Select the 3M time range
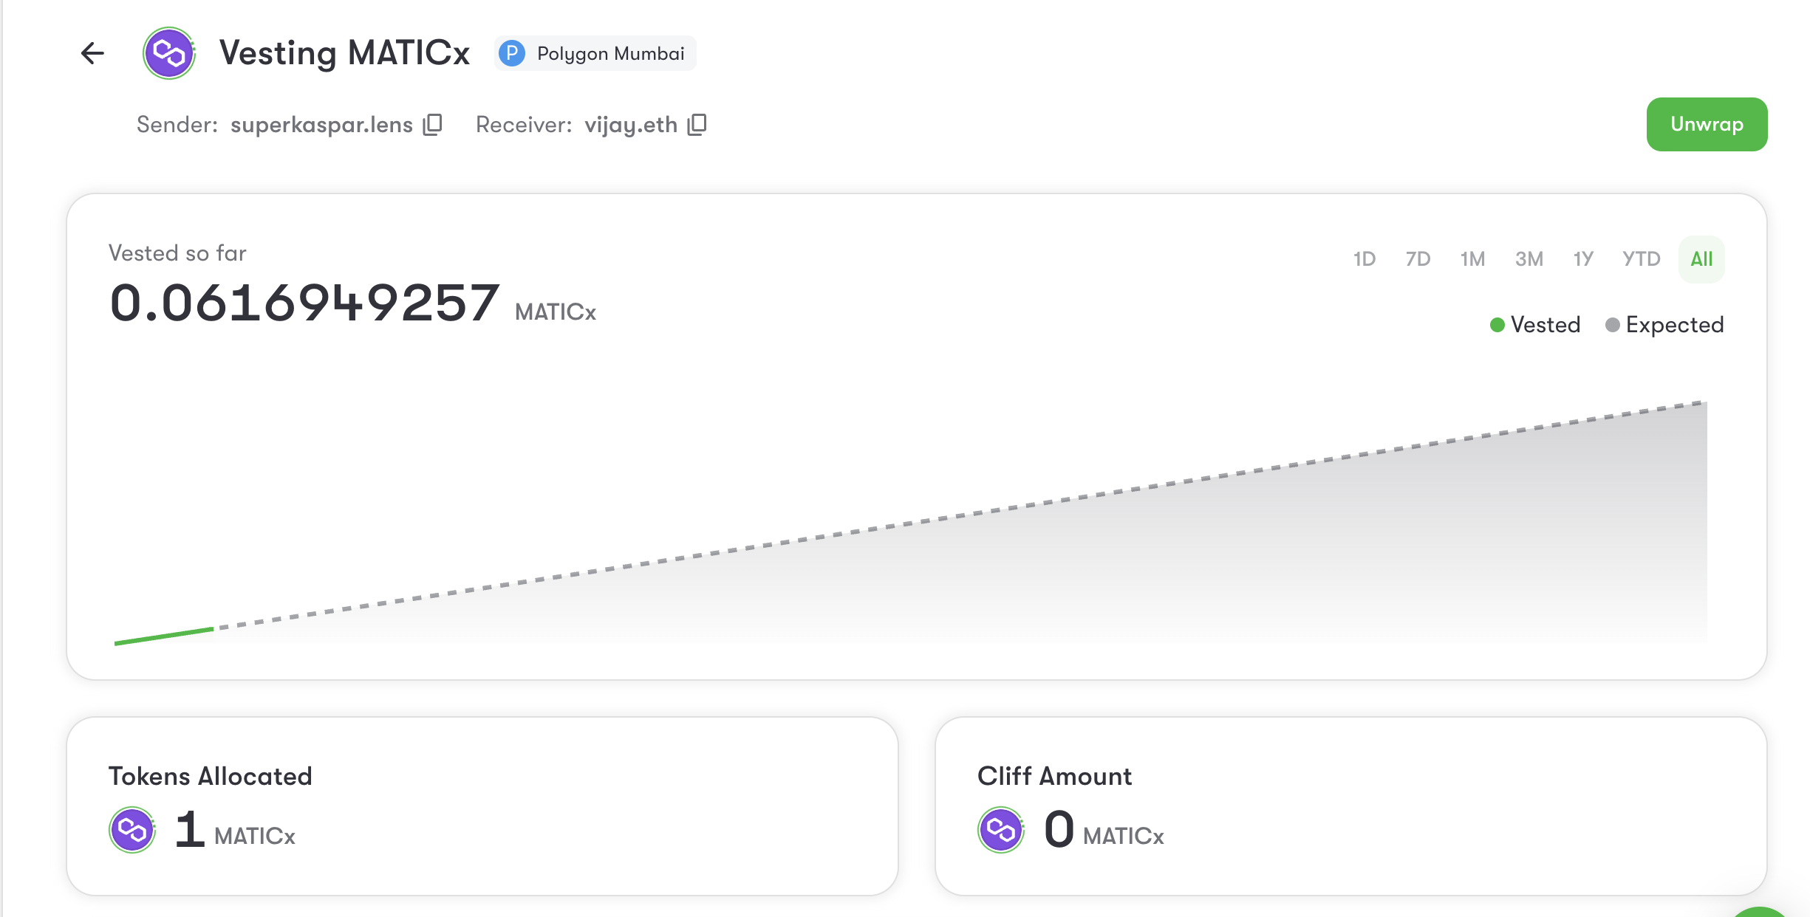This screenshot has width=1810, height=917. [1529, 258]
